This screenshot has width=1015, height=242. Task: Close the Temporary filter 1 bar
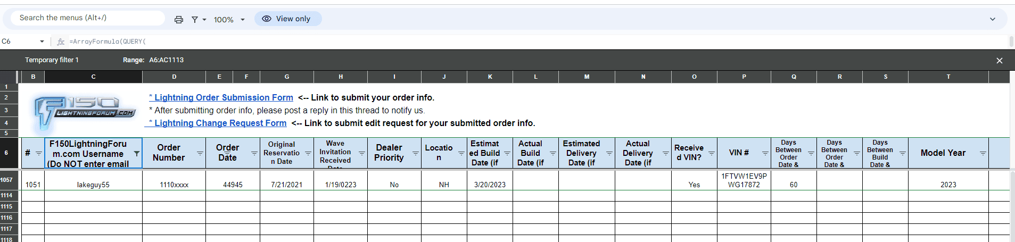[999, 61]
